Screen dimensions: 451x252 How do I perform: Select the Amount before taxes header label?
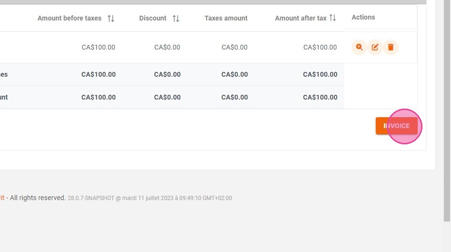(70, 18)
